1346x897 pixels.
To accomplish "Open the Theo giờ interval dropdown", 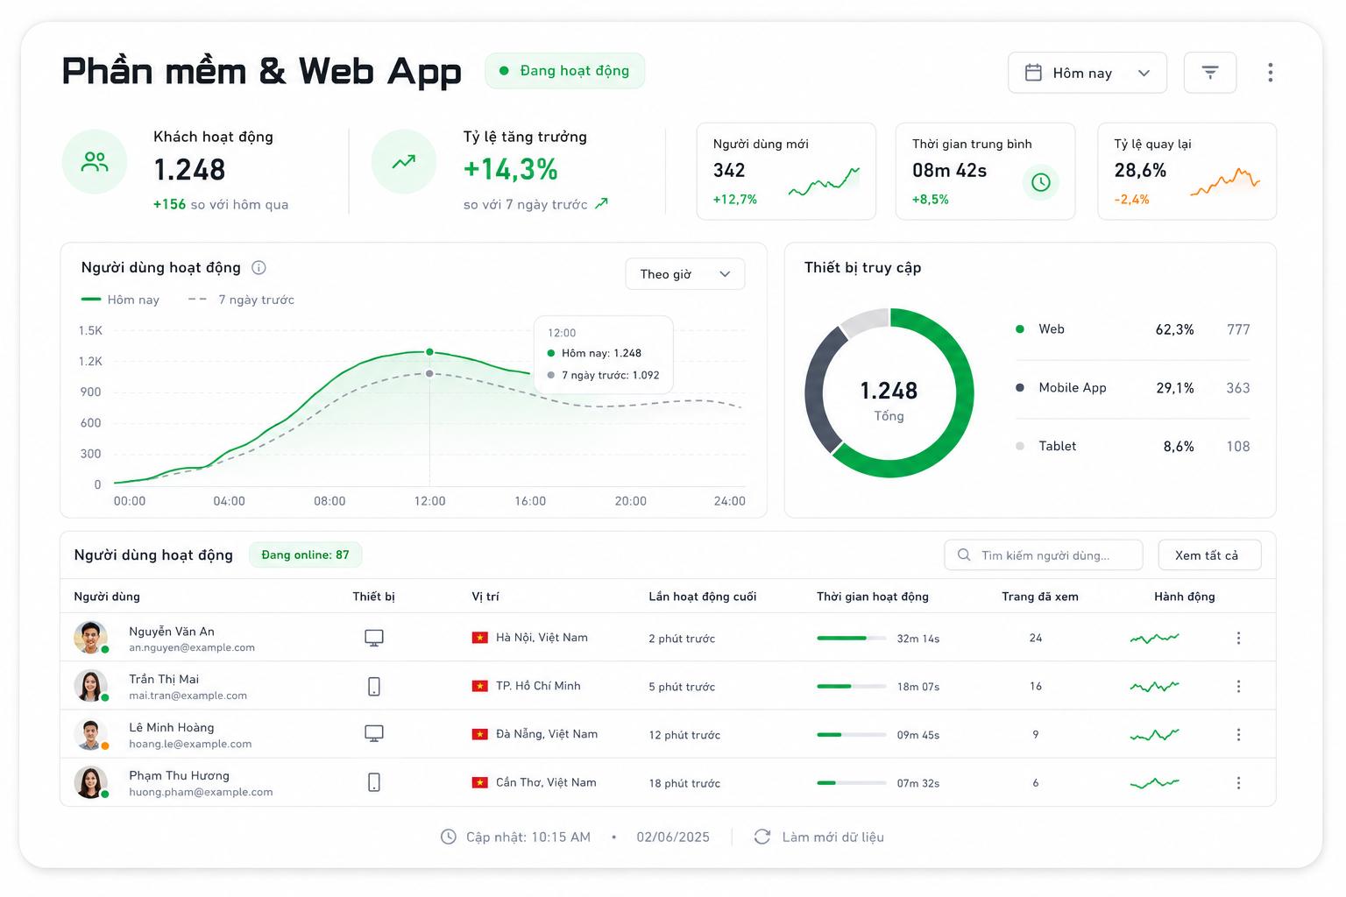I will (x=685, y=274).
